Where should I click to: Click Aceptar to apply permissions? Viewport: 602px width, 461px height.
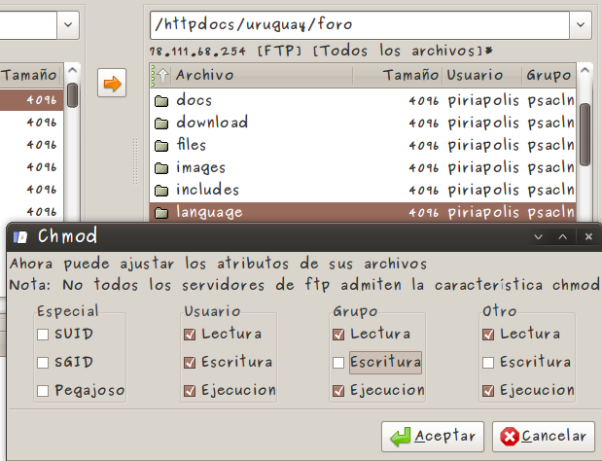coord(433,437)
